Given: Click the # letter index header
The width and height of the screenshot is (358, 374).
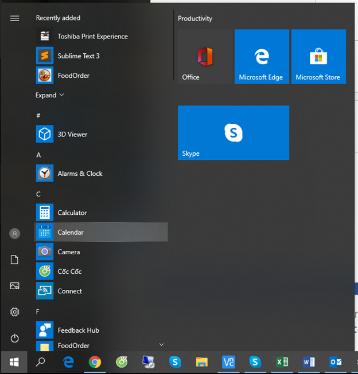Looking at the screenshot, I should 38,116.
